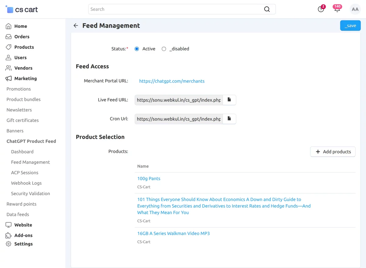Click the Settings gear icon
Screen dimensions: 366x268
[x=9, y=244]
